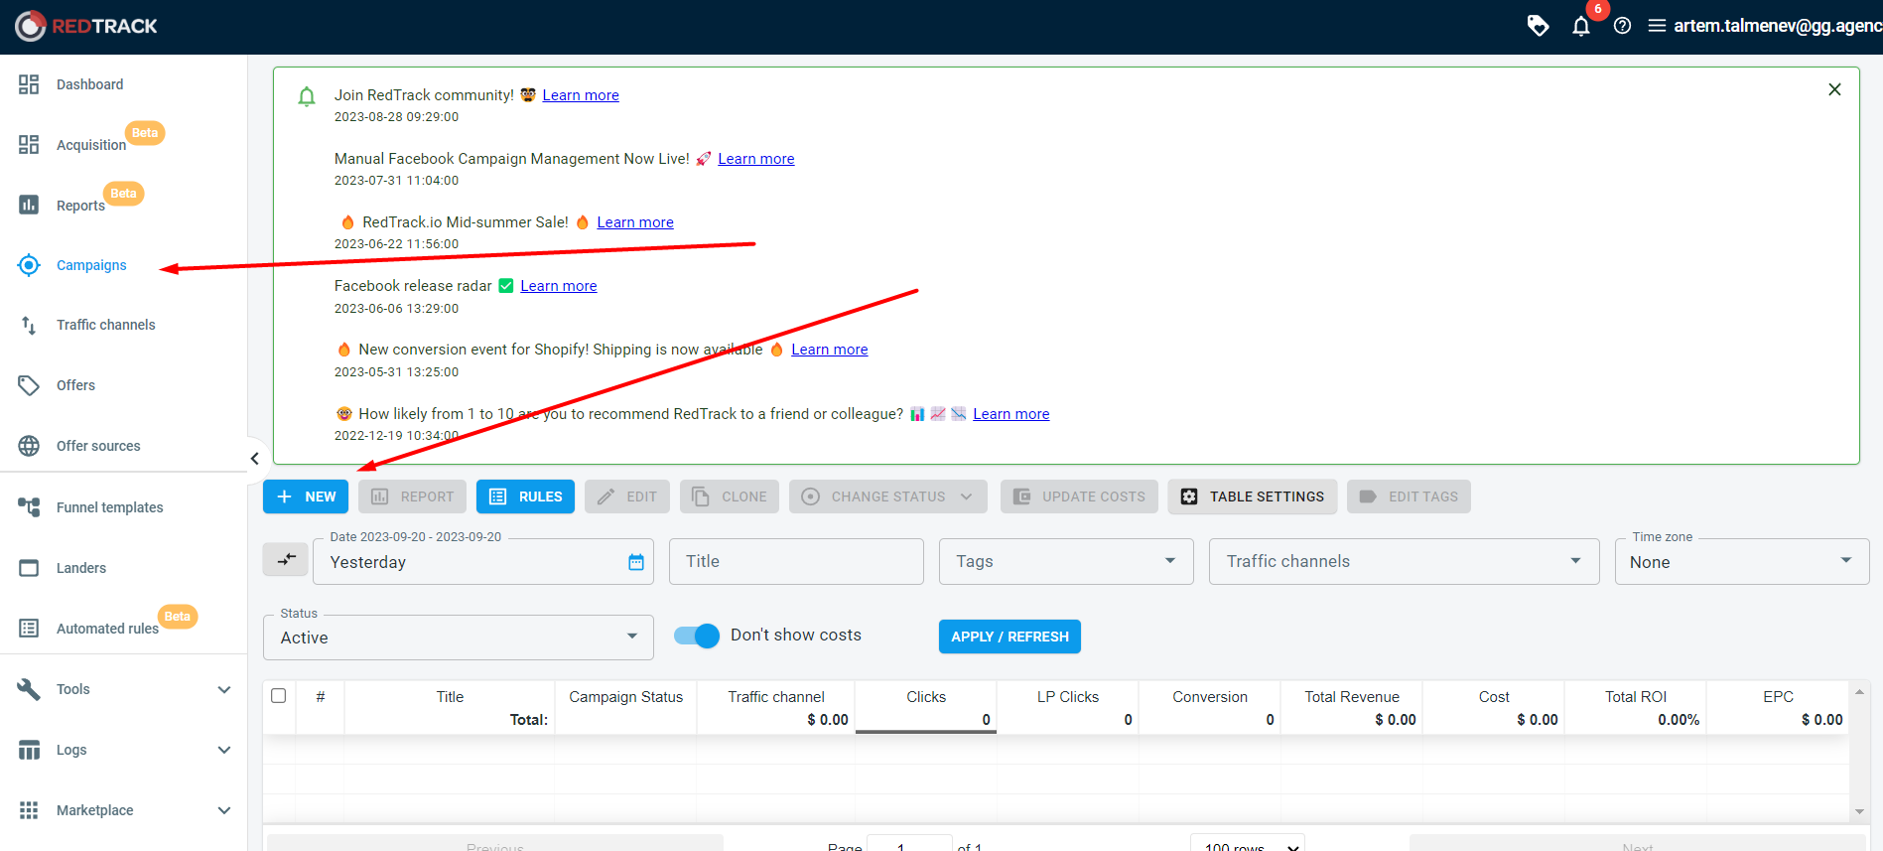Screen dimensions: 1883x851
Task: Click the Funnel templates icon
Action: click(29, 507)
